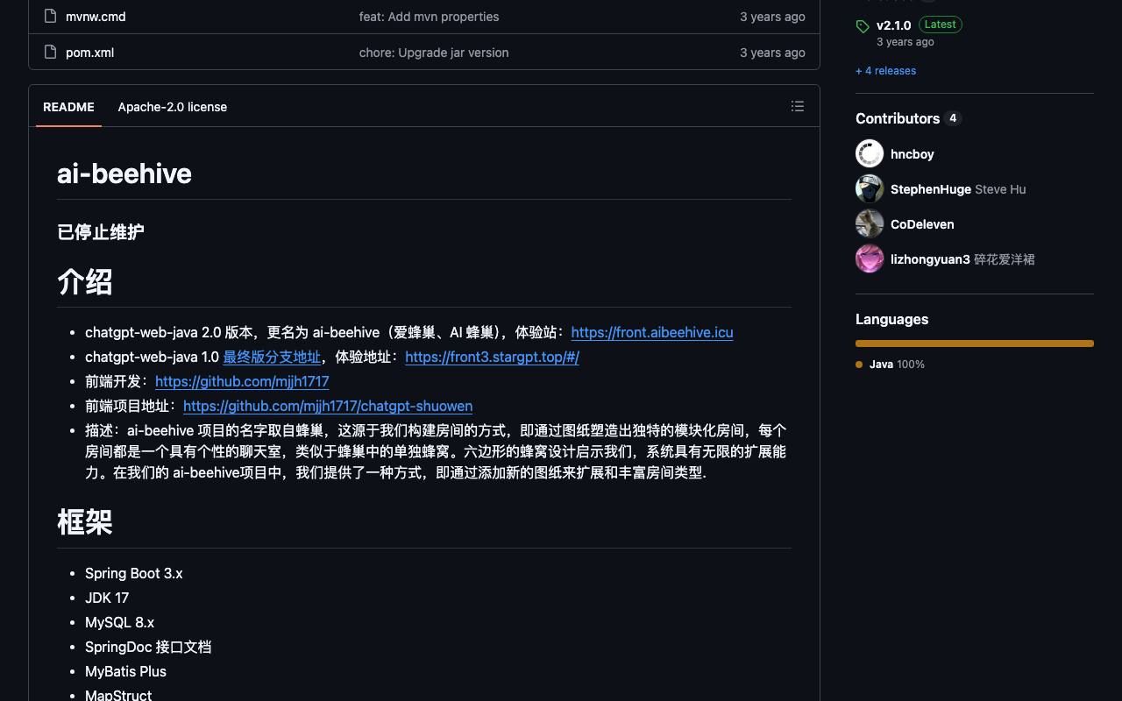Click the 'MySQL 8.x' list item
1122x701 pixels.
[x=119, y=622]
